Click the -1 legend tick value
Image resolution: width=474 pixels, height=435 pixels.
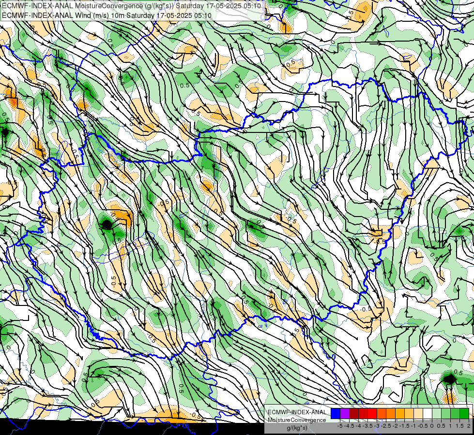[413, 426]
